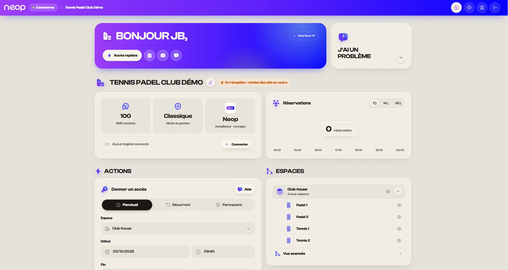Click the Club-house layers icon
This screenshot has height=270, width=508.
[x=280, y=192]
